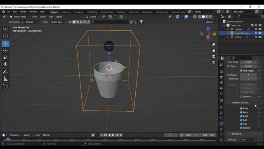Open the Options dropdown

(x=210, y=22)
